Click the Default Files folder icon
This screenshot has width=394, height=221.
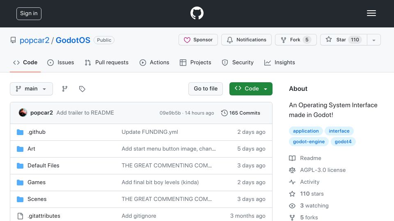pos(20,166)
